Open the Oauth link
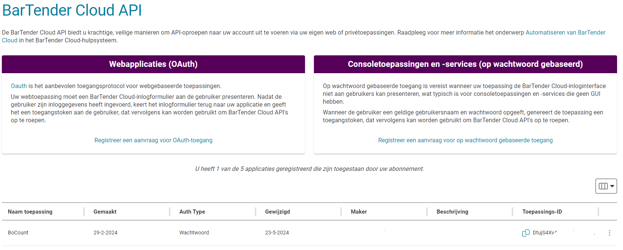 19,86
